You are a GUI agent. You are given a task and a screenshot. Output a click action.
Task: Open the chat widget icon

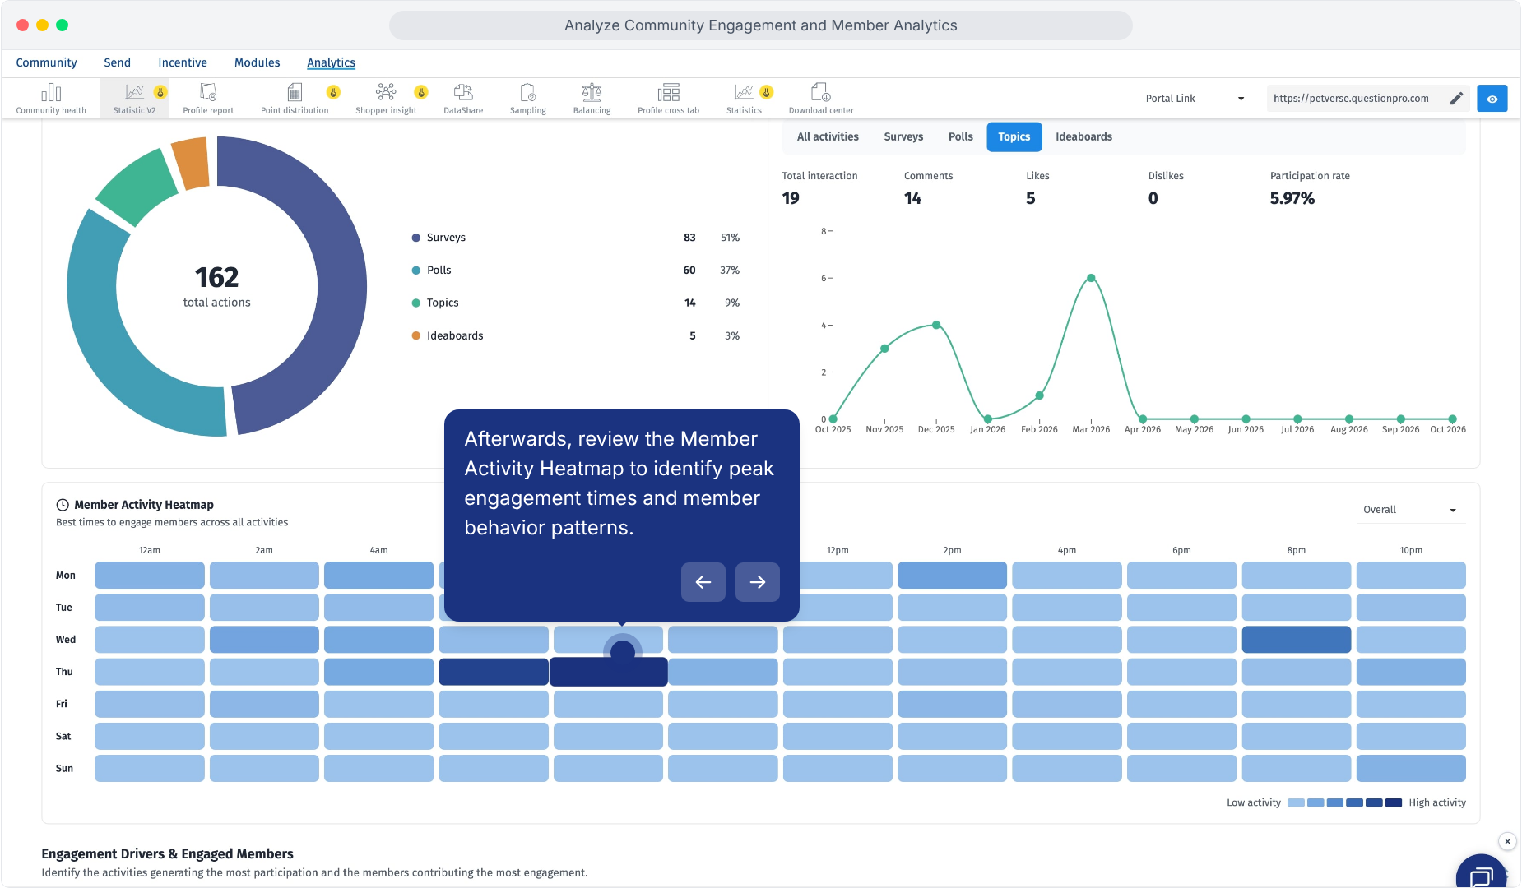(1483, 874)
